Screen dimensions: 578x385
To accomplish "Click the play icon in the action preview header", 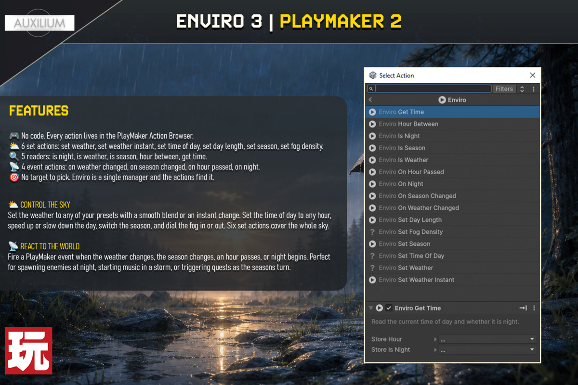I will pos(380,308).
